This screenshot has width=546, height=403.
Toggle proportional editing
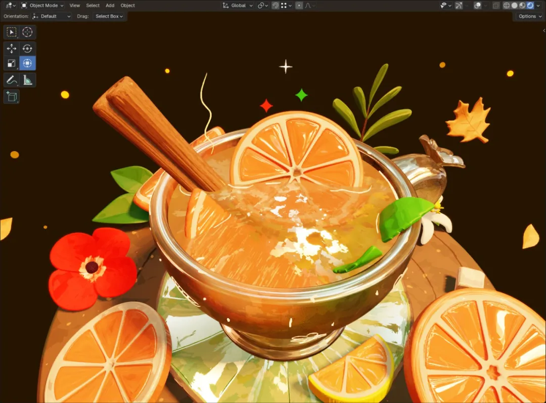point(299,5)
